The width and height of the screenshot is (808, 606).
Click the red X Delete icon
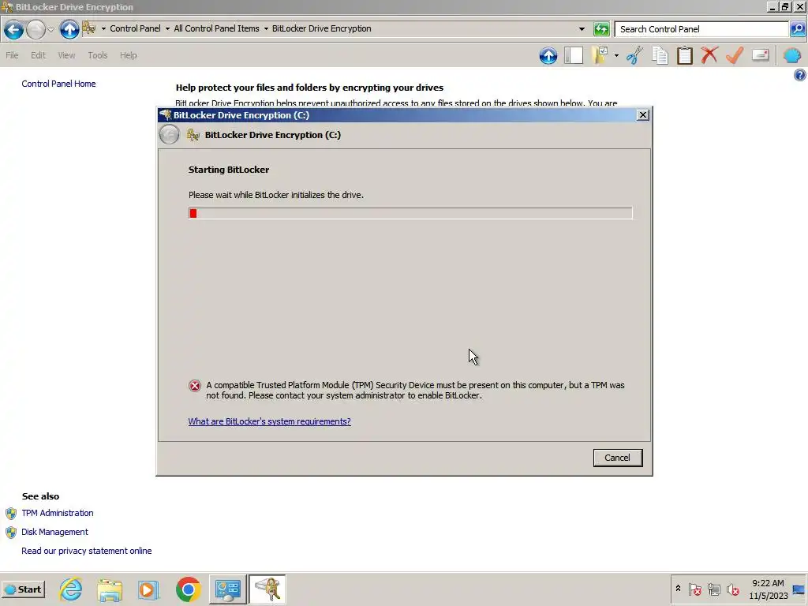click(709, 55)
